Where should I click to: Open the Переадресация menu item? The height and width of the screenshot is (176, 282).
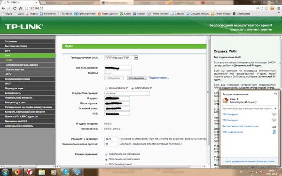pos(28,88)
